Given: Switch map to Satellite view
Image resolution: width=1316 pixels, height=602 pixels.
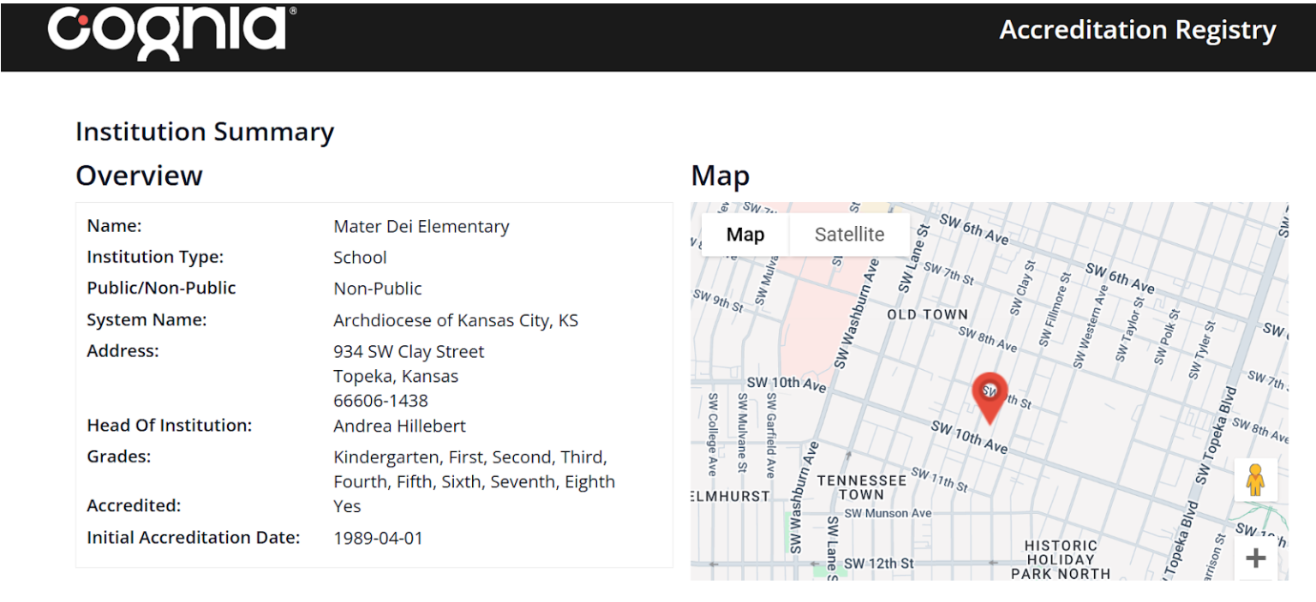Looking at the screenshot, I should tap(849, 235).
